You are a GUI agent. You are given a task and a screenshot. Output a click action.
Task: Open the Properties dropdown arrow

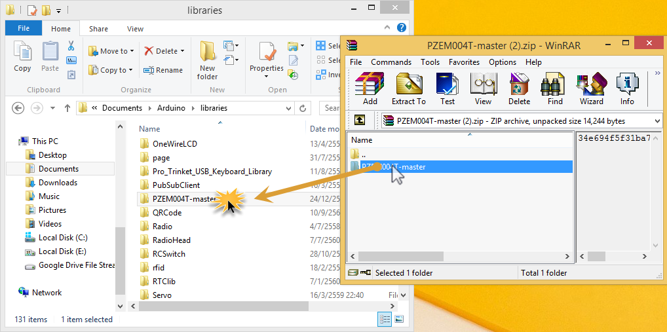(x=266, y=77)
